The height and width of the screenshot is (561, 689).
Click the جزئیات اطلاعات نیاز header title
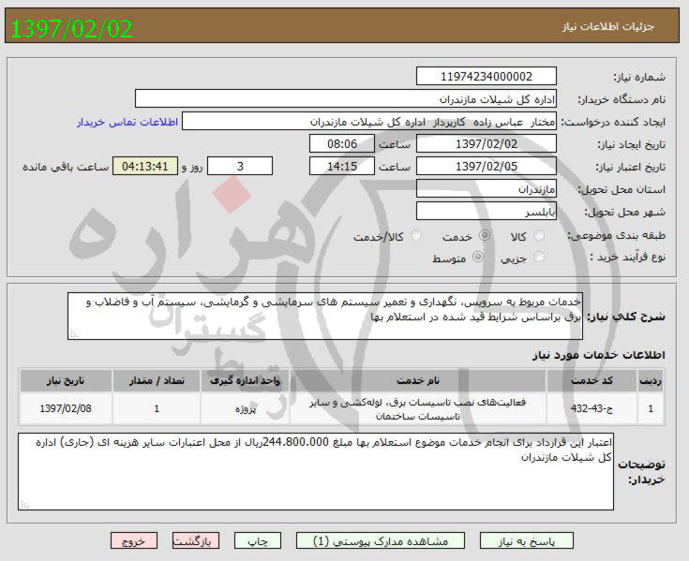click(608, 27)
